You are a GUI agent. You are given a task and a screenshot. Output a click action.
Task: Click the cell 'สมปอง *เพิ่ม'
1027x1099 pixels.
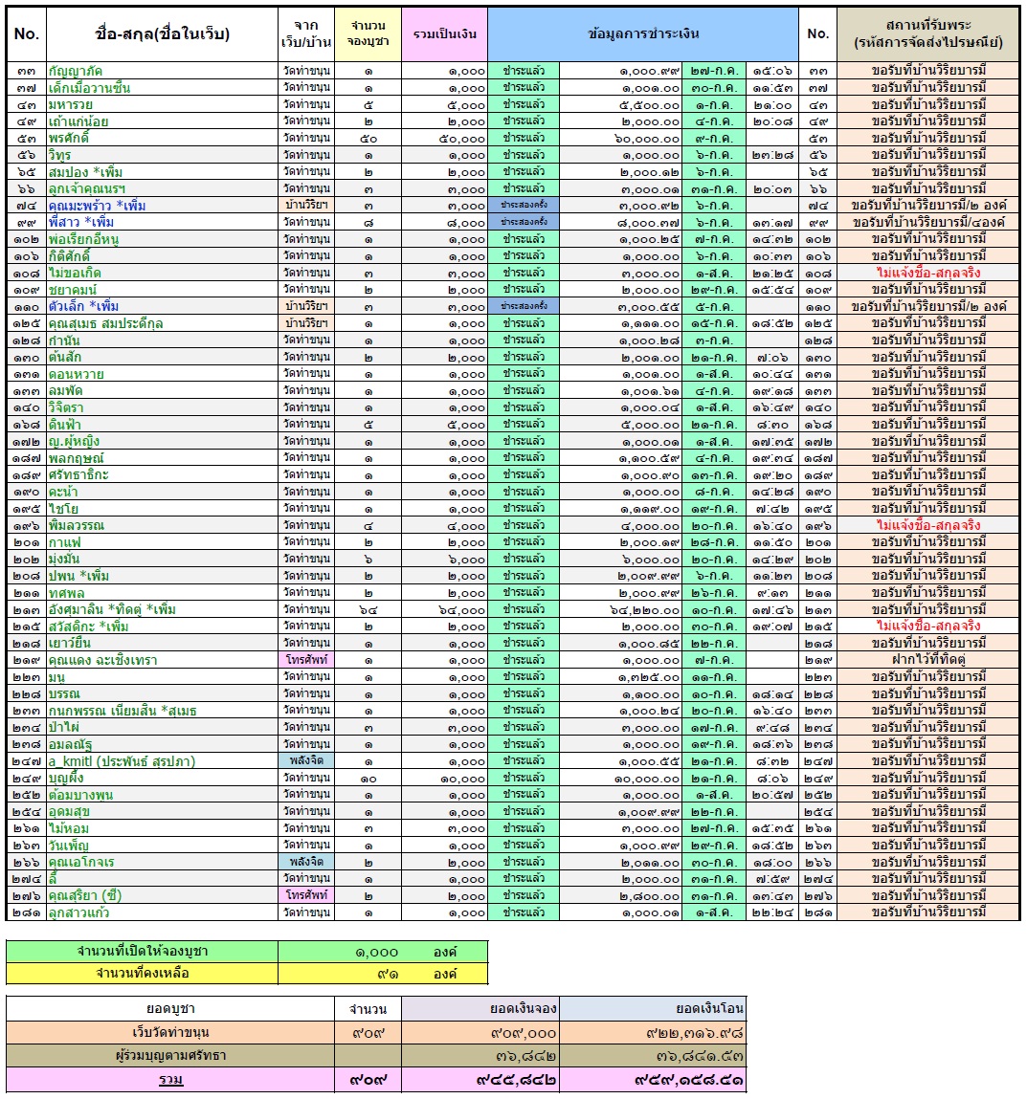[162, 172]
